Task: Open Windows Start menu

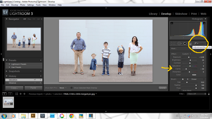Action: pos(4,116)
